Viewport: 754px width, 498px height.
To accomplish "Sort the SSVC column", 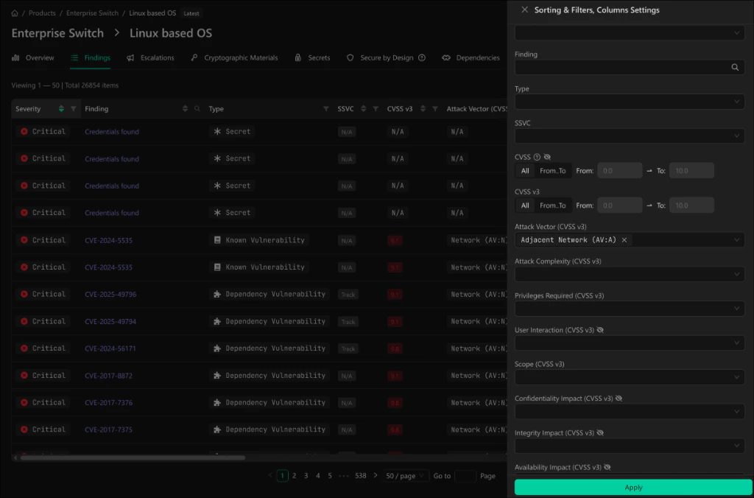I will tap(364, 109).
